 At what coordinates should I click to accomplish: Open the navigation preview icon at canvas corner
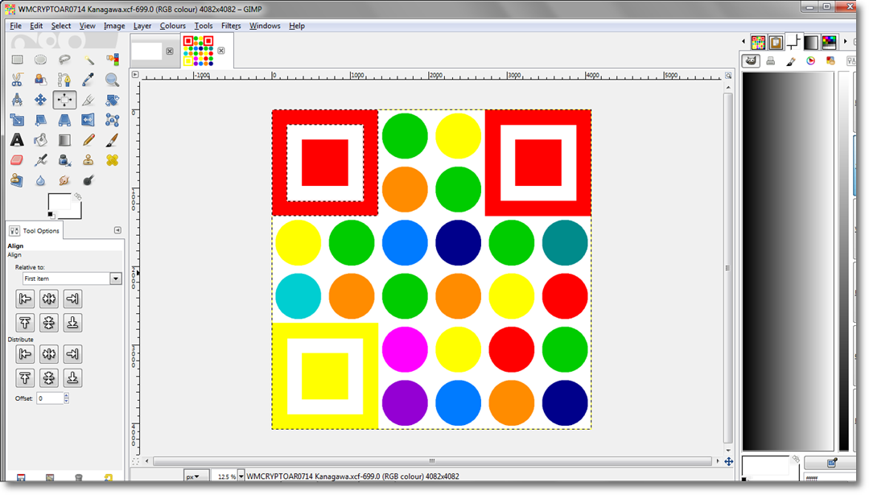(728, 461)
